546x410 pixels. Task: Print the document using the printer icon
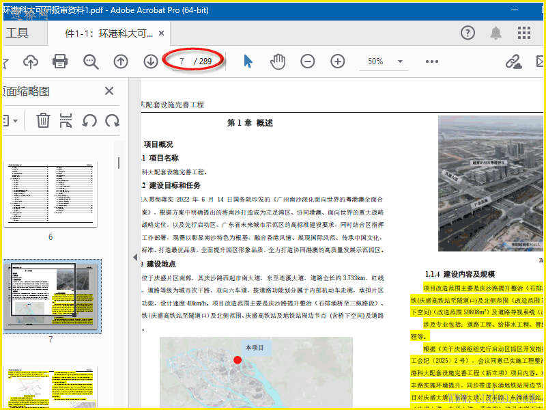pos(60,61)
